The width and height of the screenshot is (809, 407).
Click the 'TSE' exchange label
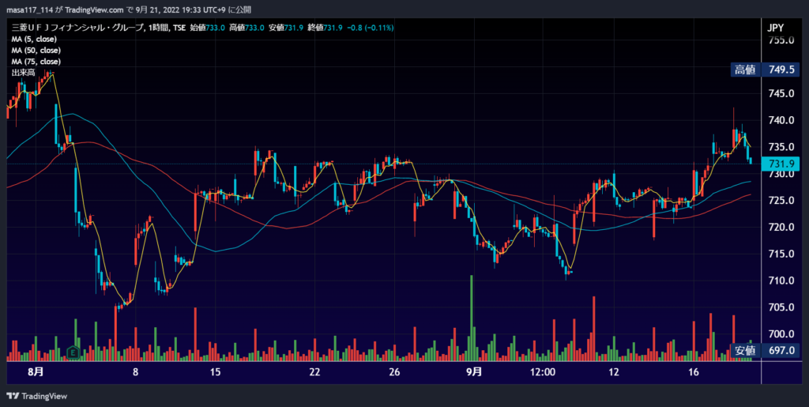[x=179, y=28]
